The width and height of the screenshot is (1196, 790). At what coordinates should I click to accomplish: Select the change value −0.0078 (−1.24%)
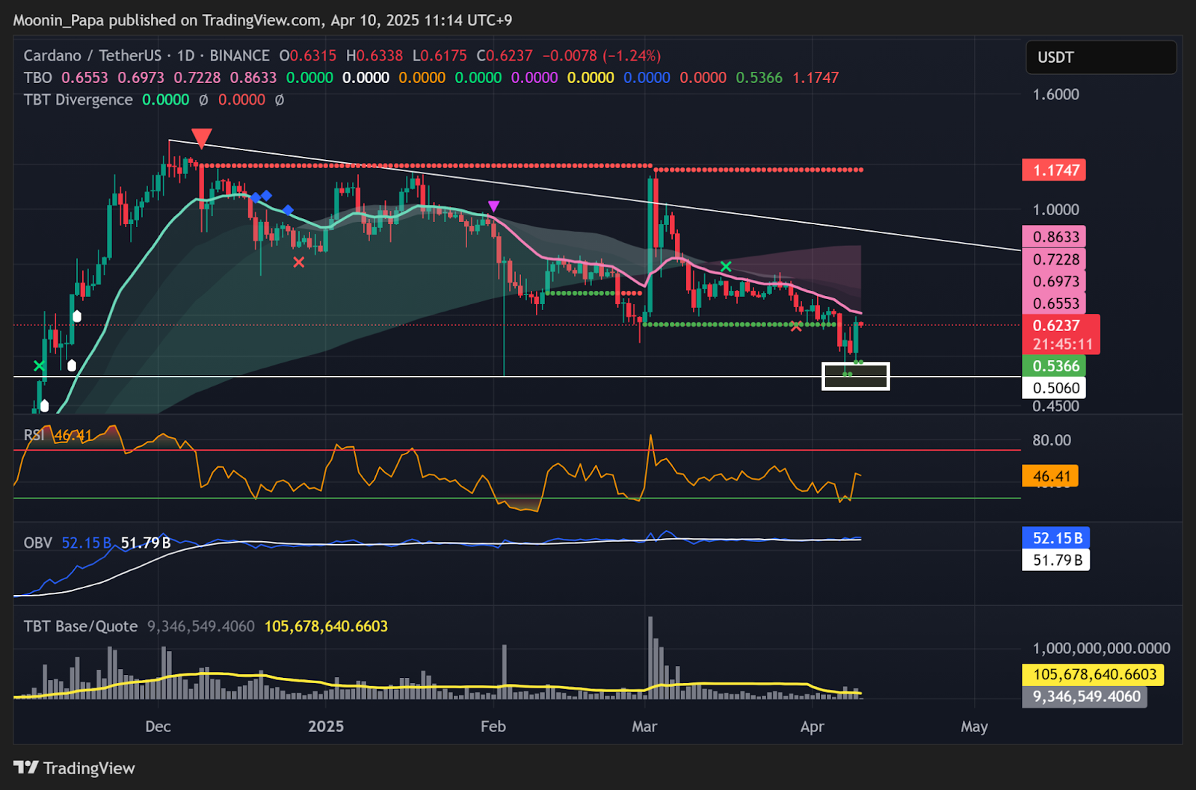[602, 56]
